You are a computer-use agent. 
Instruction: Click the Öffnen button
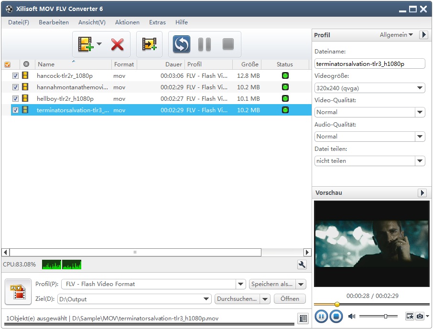290,299
